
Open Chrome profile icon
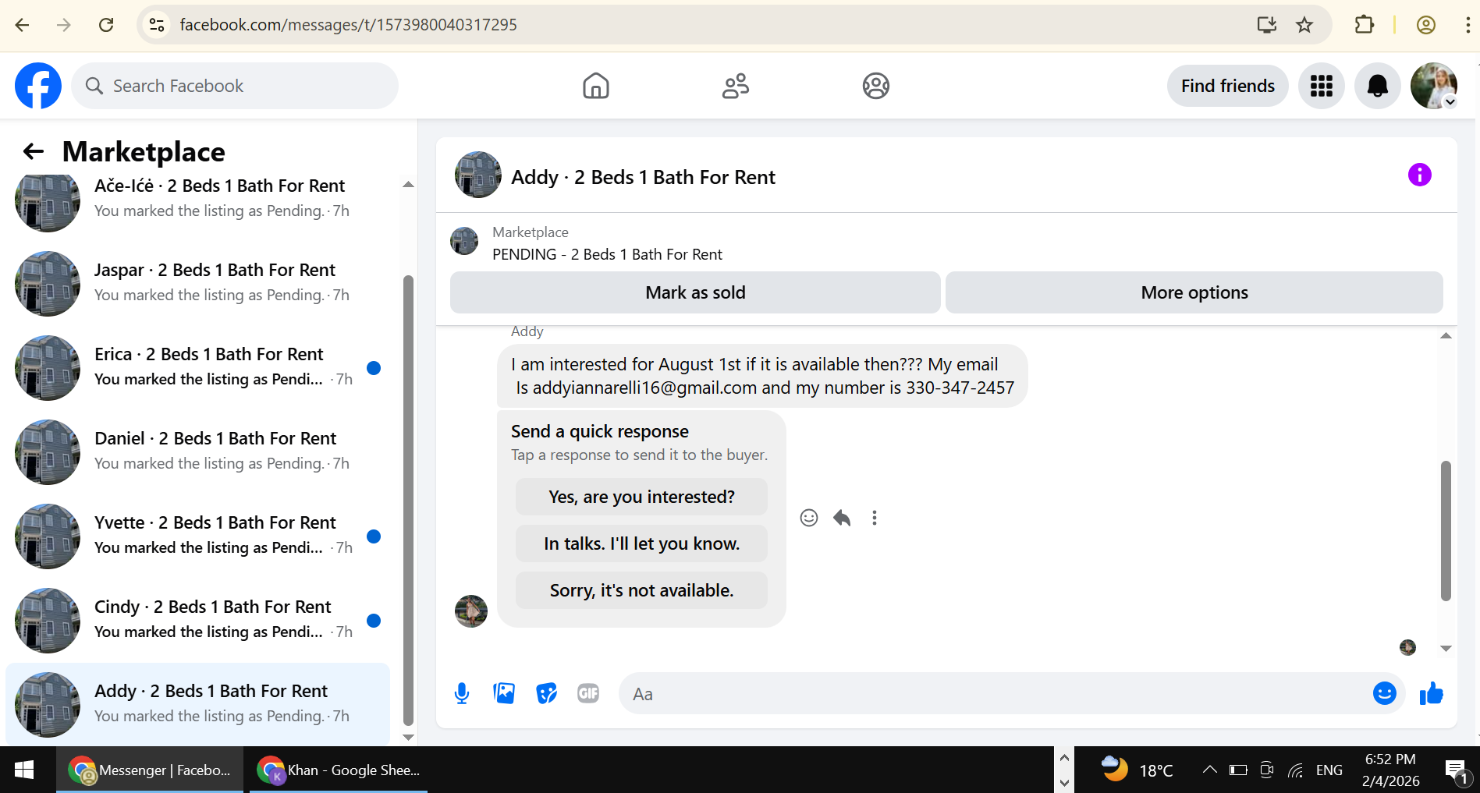pos(1426,25)
